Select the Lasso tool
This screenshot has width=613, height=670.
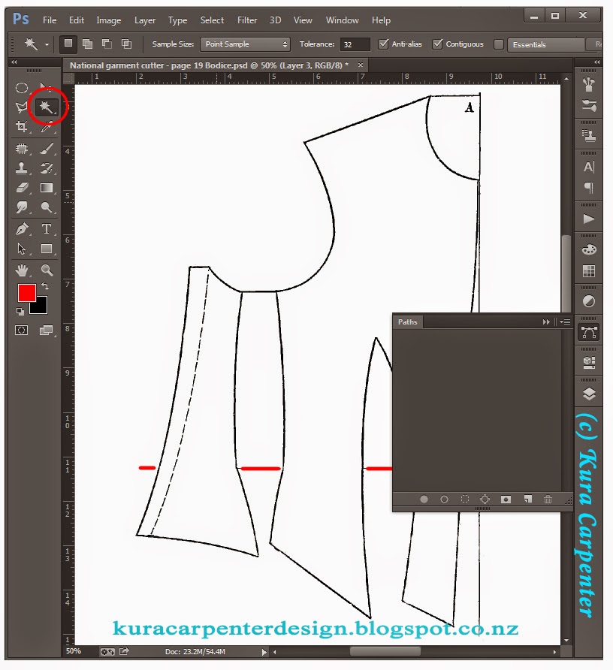coord(23,107)
